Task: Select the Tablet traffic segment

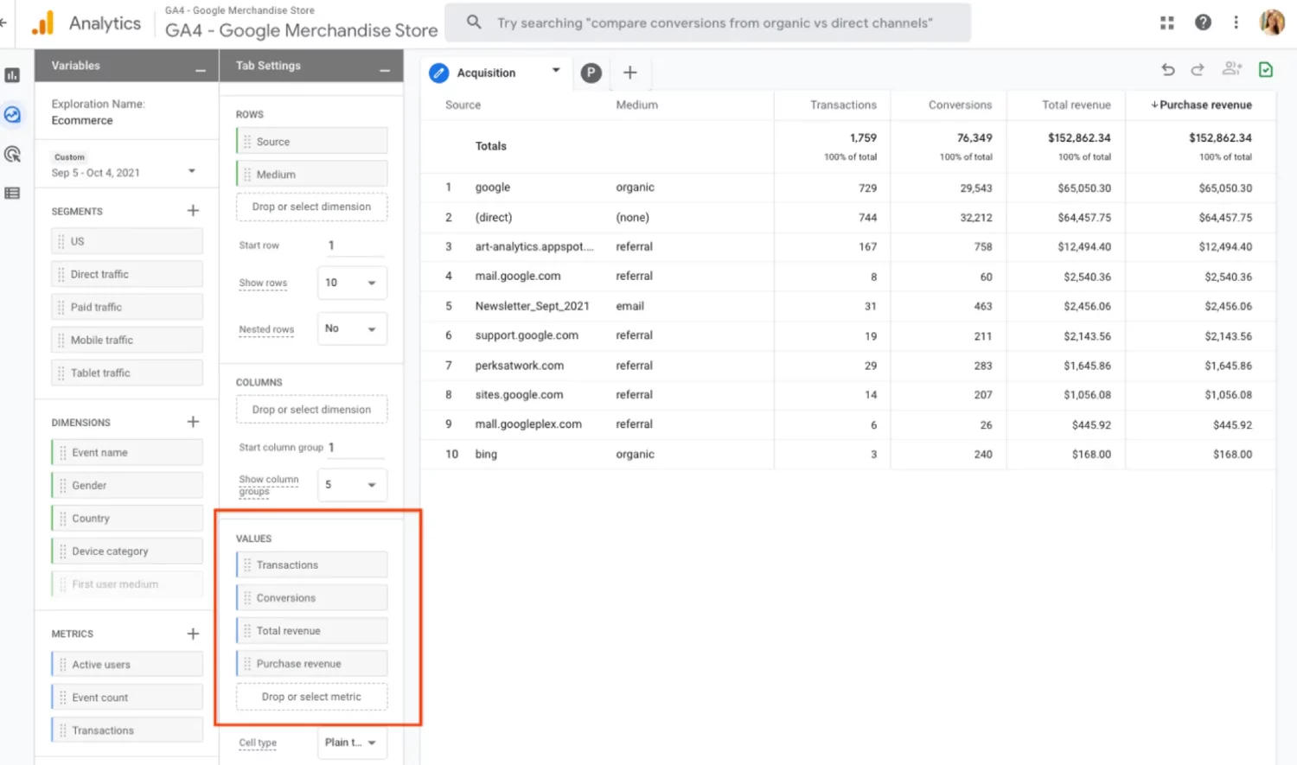Action: click(x=127, y=373)
